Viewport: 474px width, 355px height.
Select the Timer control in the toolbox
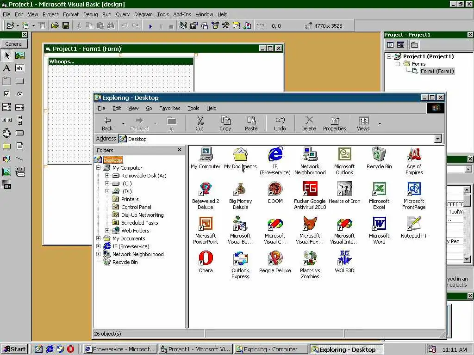coord(6,133)
